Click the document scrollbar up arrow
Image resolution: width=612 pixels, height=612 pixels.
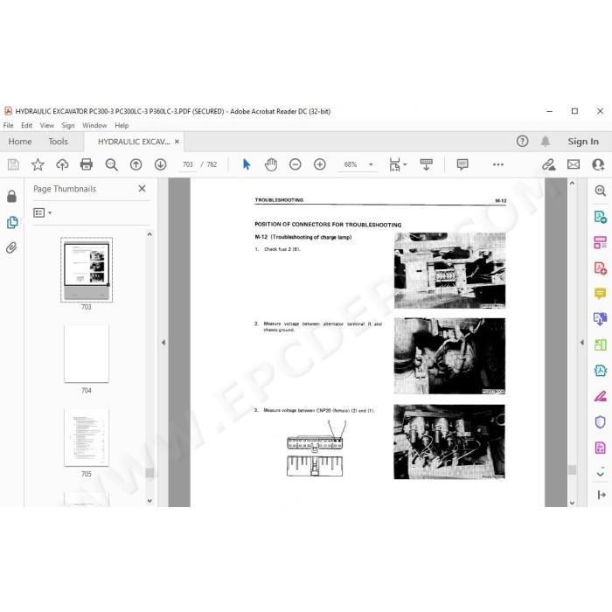coord(572,183)
